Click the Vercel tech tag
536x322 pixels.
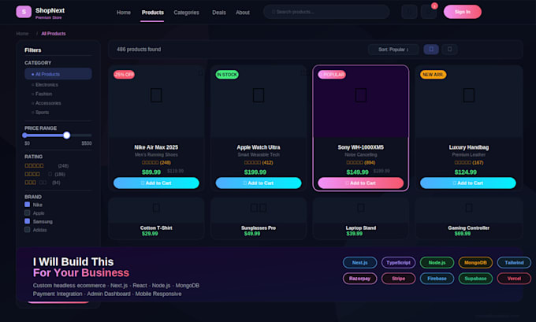514,279
